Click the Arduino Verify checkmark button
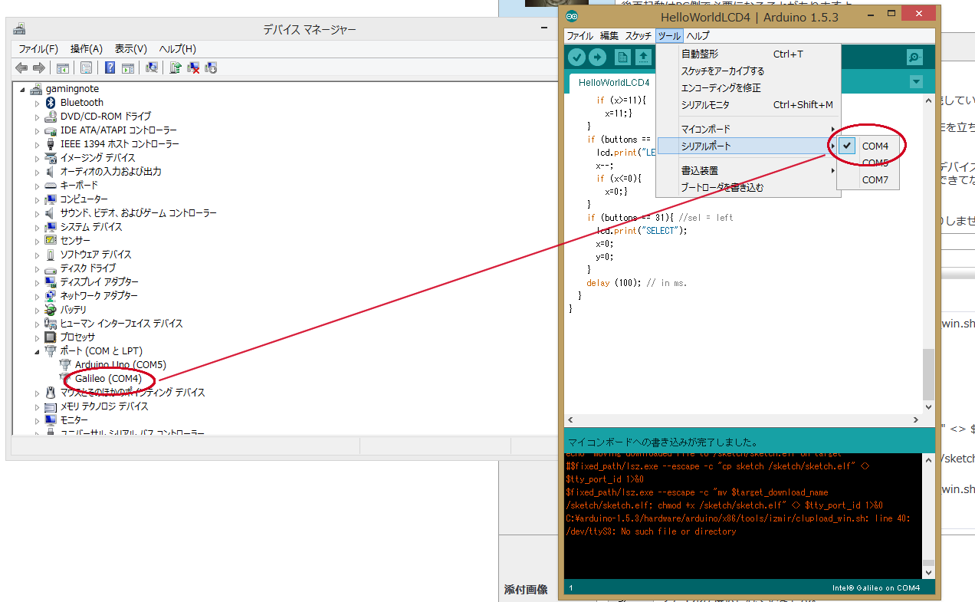The width and height of the screenshot is (975, 602). tap(577, 58)
